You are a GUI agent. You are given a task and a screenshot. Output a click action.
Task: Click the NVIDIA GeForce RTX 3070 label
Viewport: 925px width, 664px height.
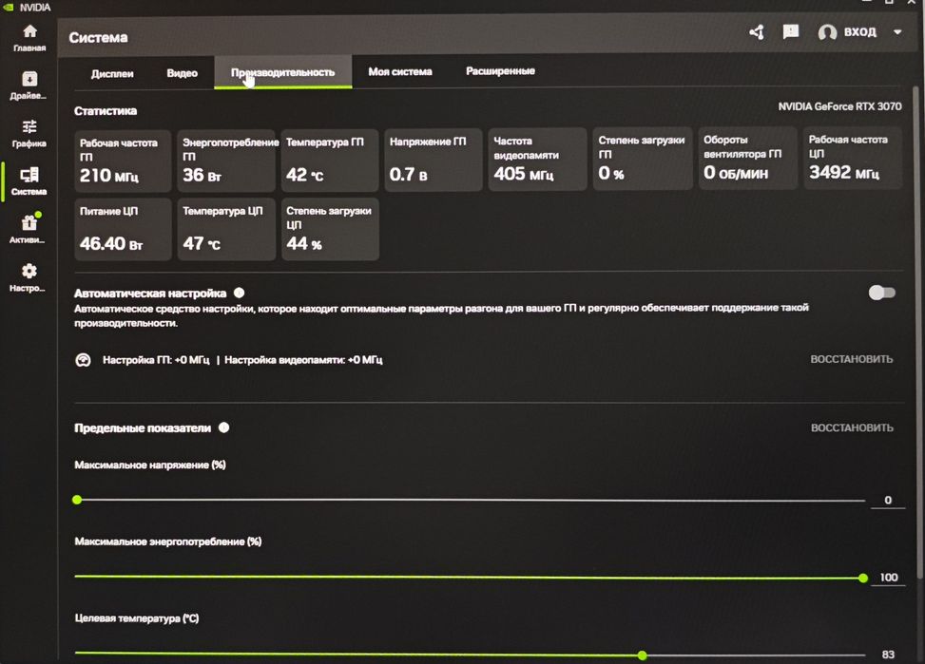coord(839,106)
